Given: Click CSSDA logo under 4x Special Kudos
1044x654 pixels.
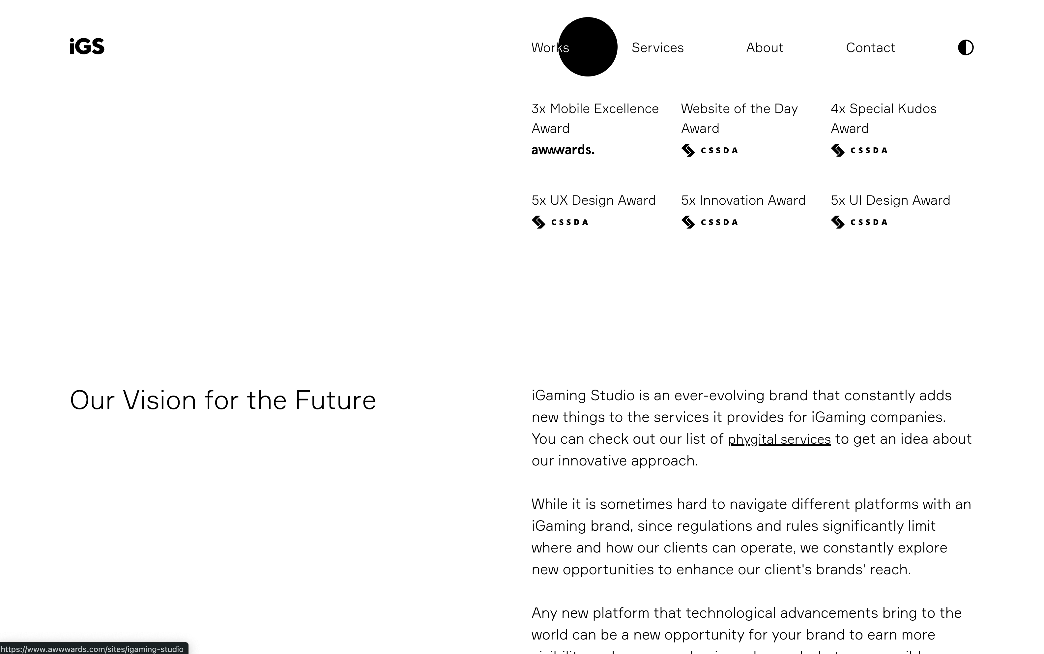Looking at the screenshot, I should 859,150.
